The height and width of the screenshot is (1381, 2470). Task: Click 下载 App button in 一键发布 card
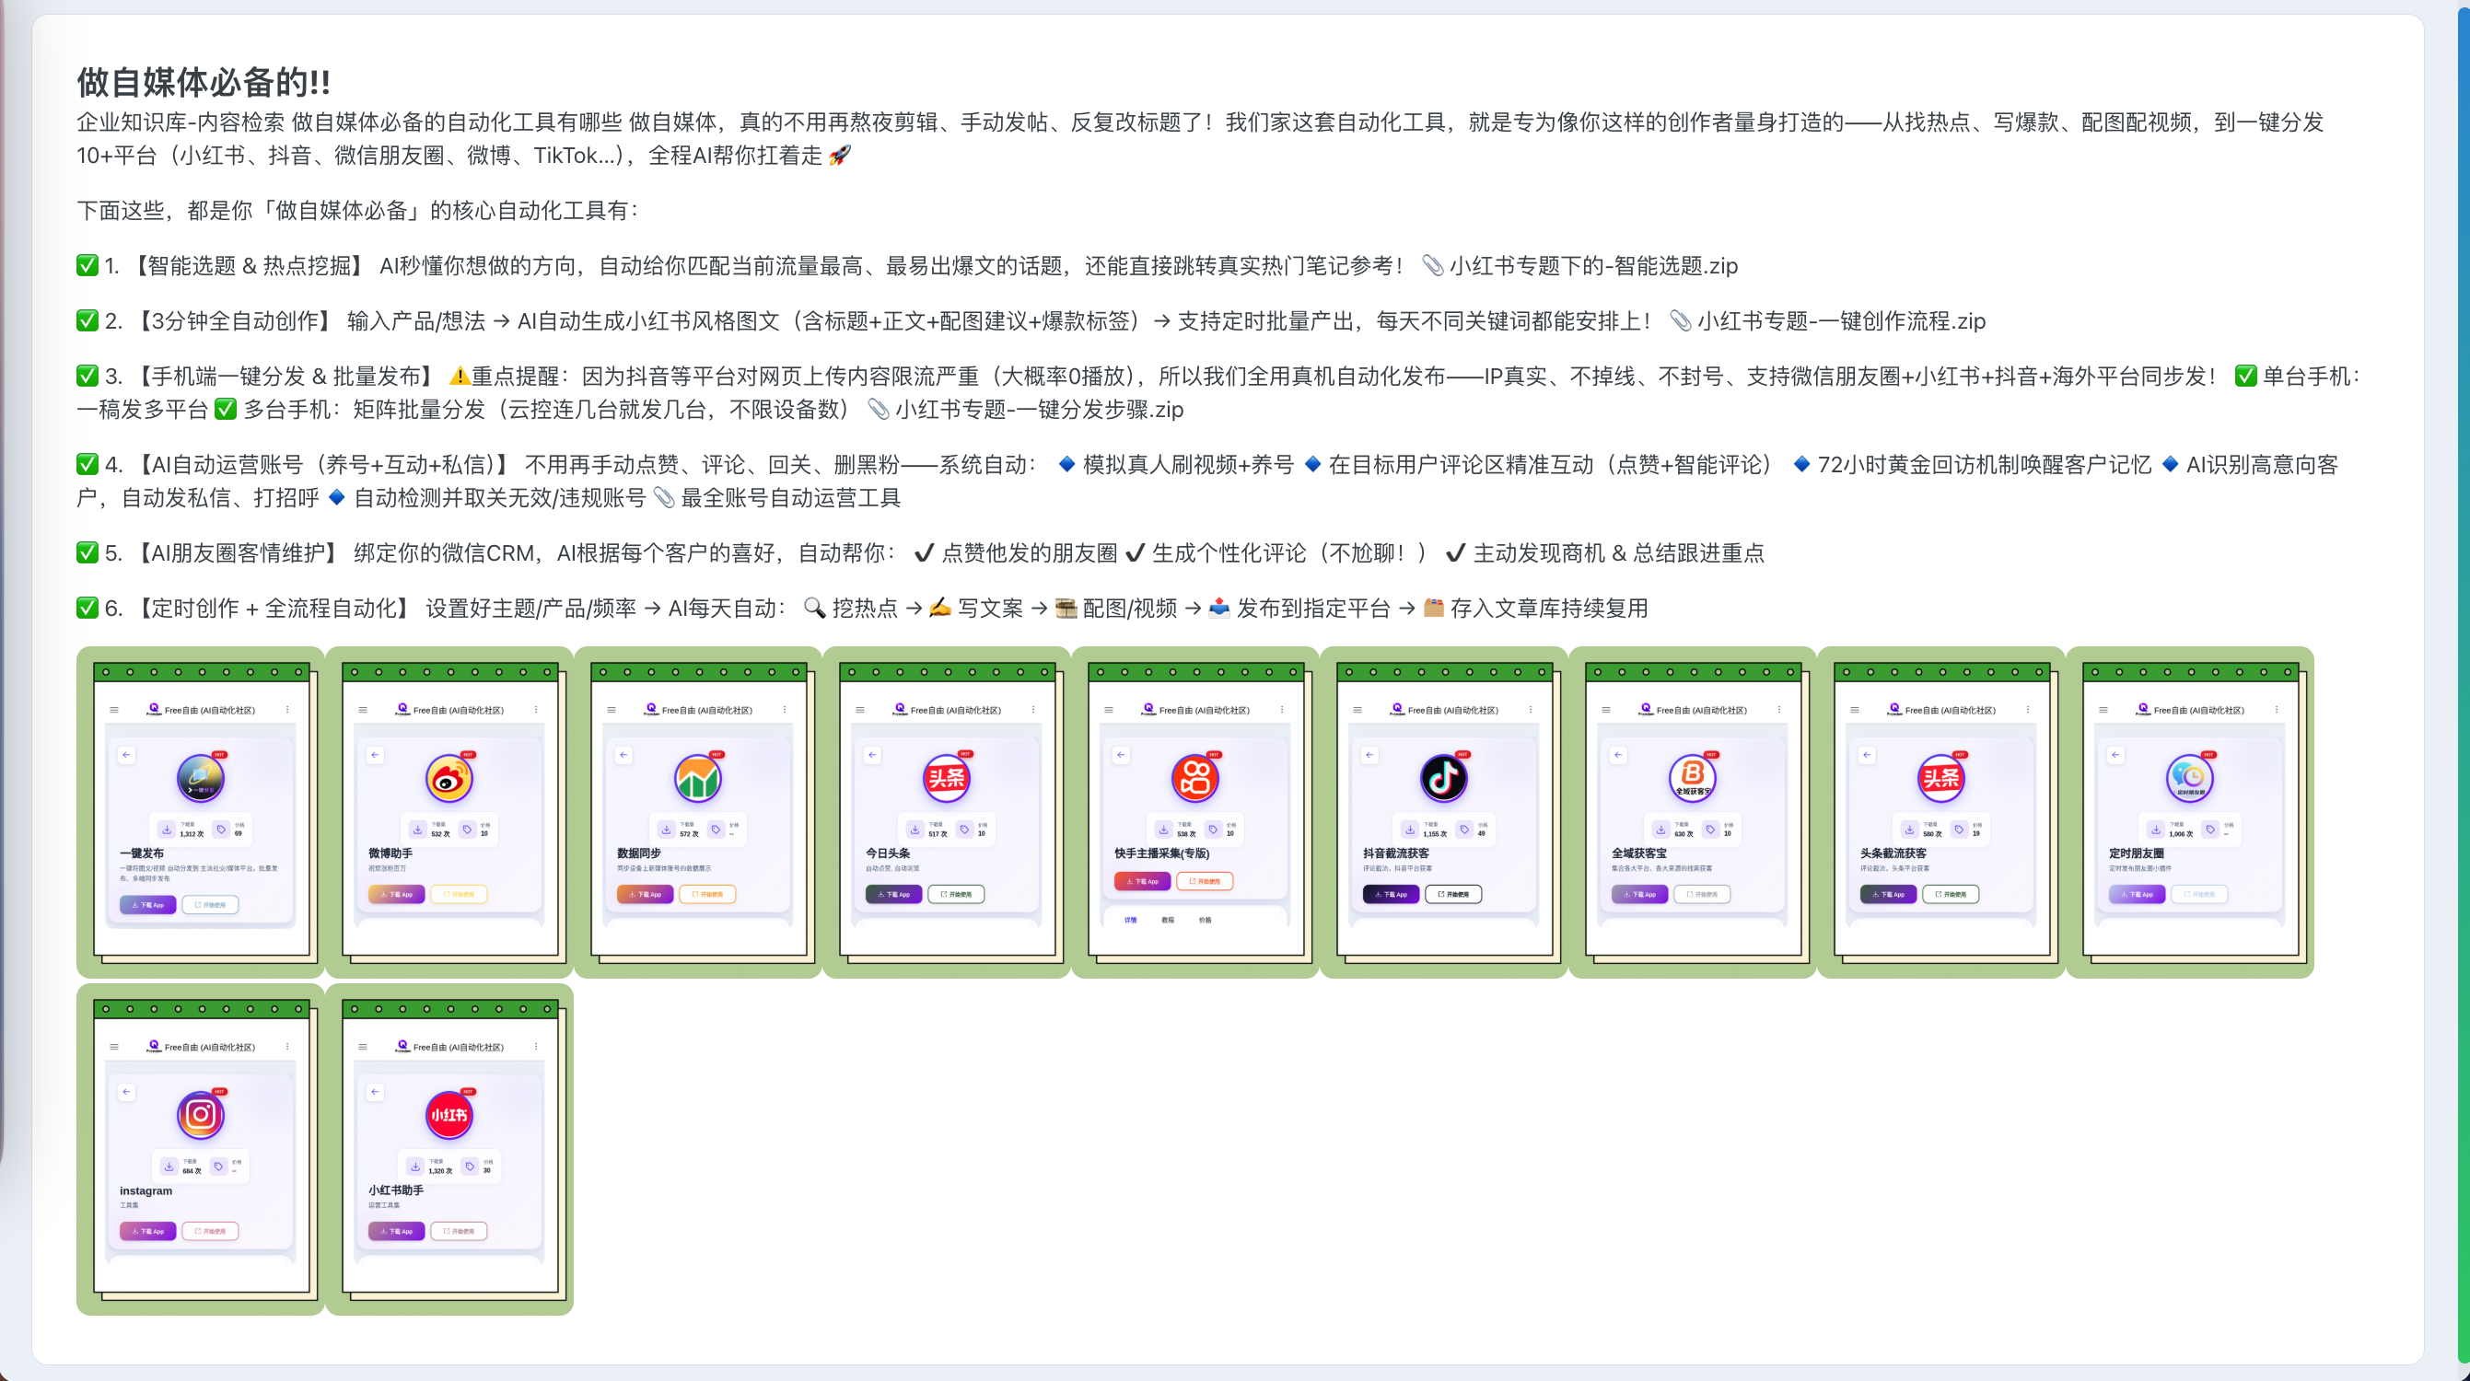click(147, 905)
